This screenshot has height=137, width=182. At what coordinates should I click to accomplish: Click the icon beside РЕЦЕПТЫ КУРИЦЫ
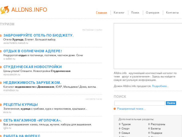tap(1, 105)
